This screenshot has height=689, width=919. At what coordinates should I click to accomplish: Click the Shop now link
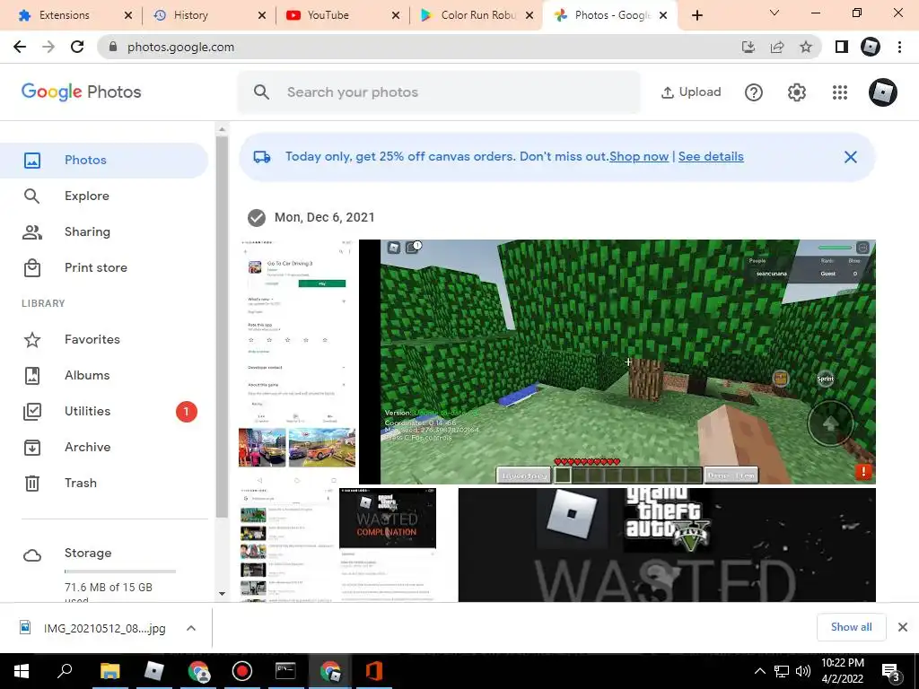tap(639, 156)
